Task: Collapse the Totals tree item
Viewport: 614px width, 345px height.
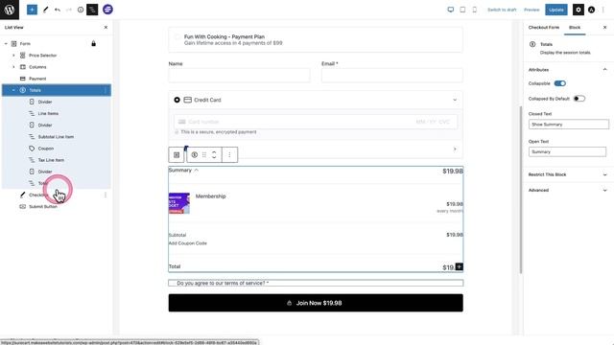Action: pos(13,90)
